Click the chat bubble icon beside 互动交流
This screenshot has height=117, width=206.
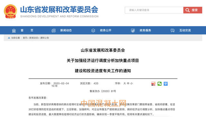point(173,31)
